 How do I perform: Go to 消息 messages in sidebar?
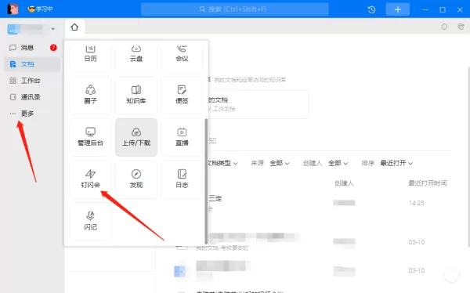32,48
